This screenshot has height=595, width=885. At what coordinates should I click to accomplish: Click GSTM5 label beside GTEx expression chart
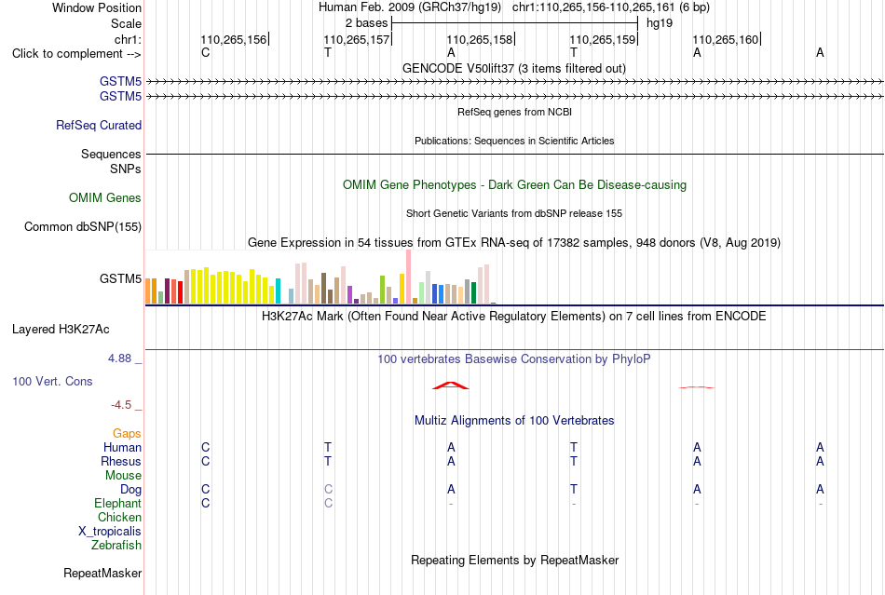120,278
